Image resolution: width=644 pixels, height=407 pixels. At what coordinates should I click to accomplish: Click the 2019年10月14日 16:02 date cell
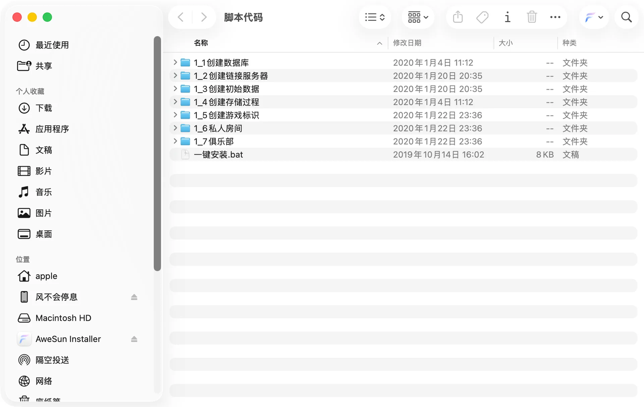click(438, 154)
